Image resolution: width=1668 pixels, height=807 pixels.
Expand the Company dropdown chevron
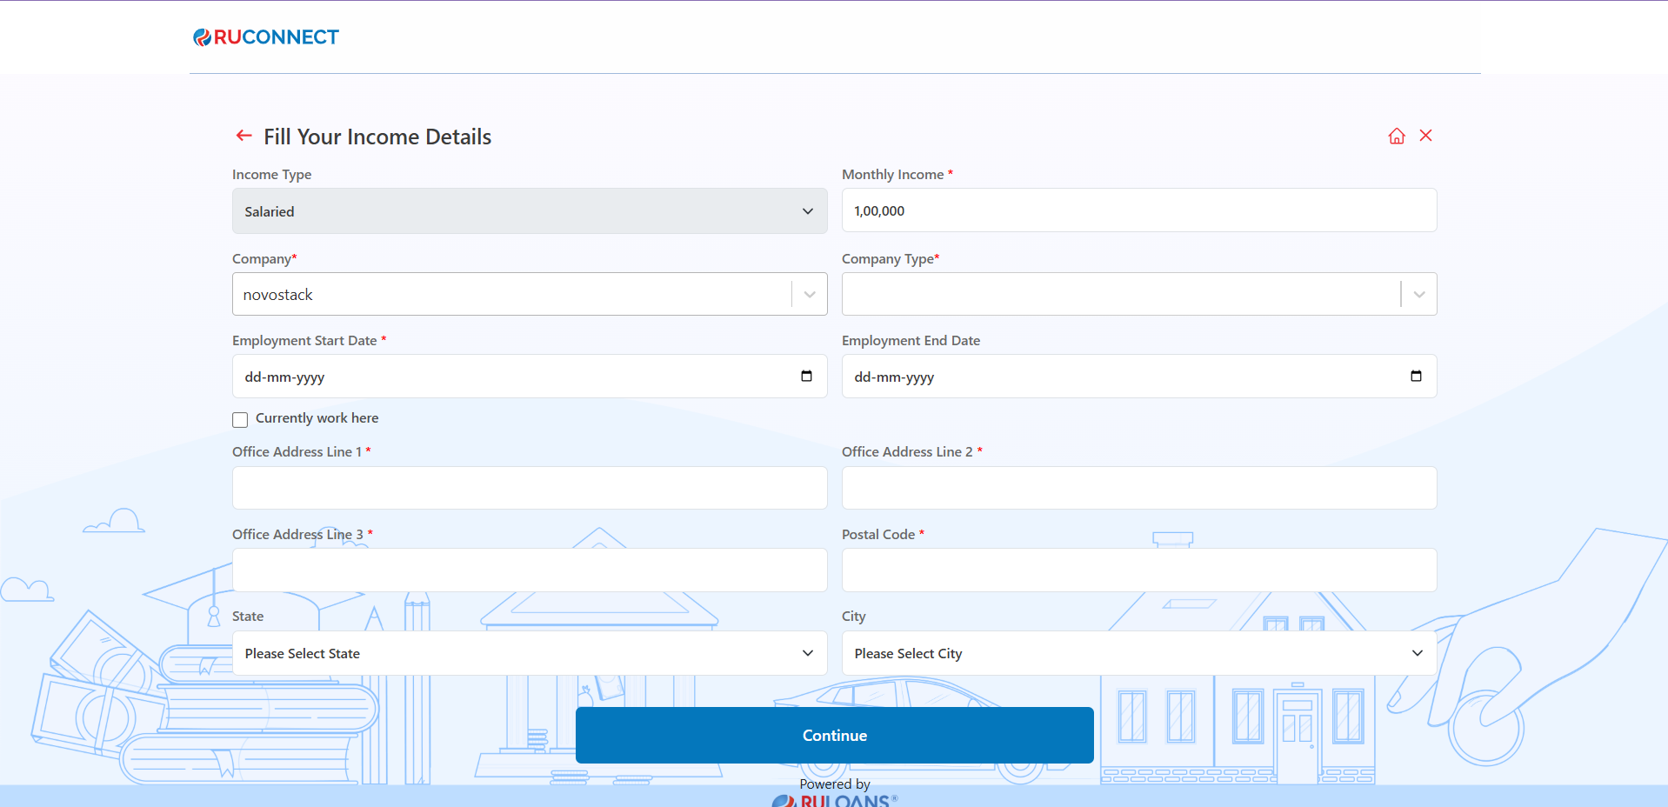coord(810,295)
